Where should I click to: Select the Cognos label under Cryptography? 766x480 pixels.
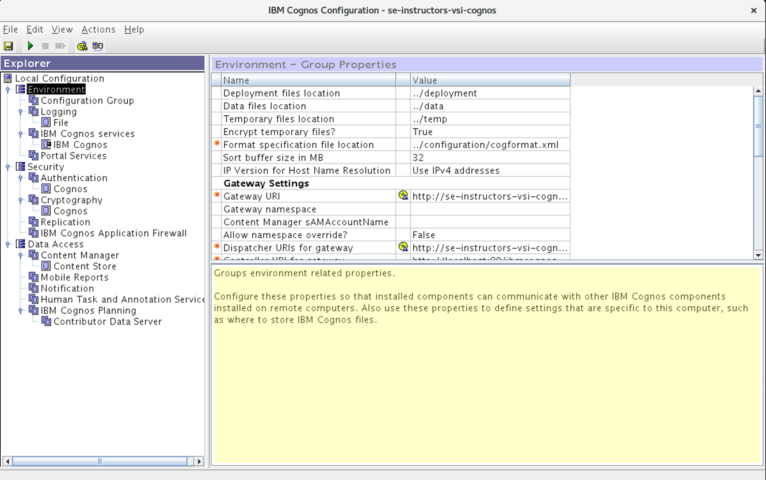(x=71, y=211)
